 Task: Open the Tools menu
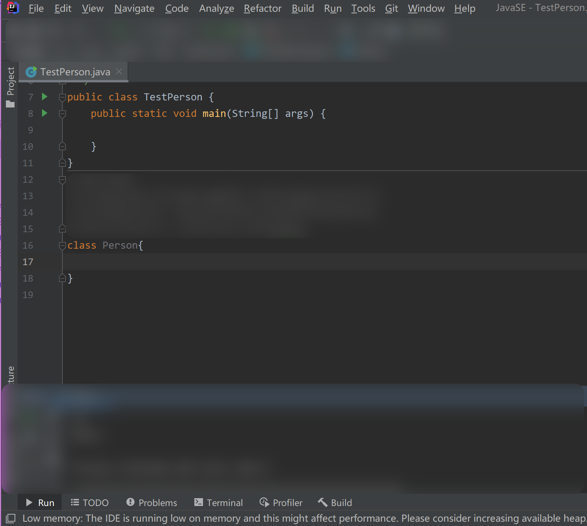tap(363, 8)
